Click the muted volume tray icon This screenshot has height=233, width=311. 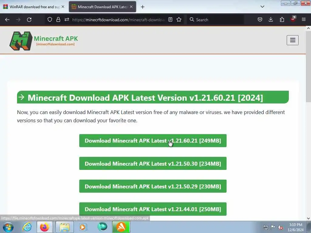click(280, 228)
